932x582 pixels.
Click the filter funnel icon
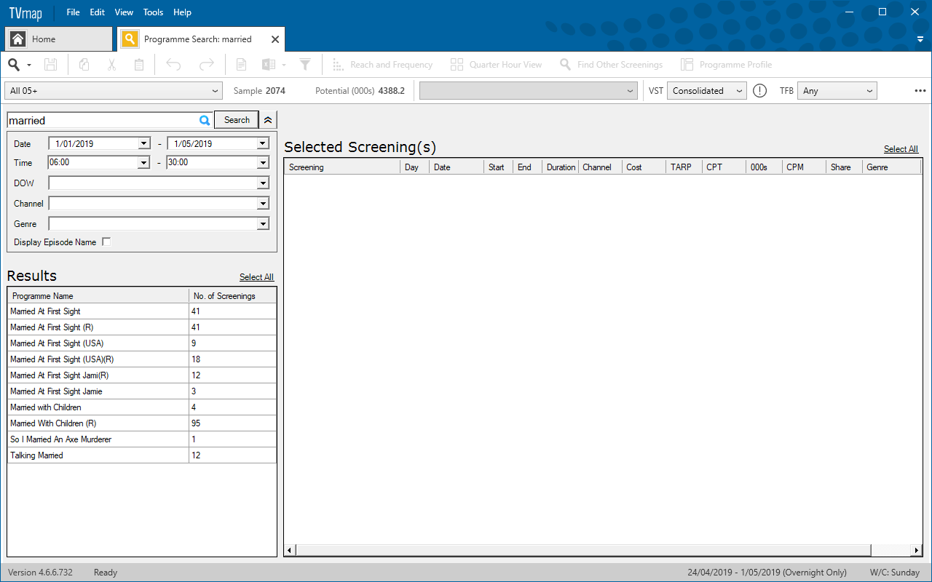point(305,65)
